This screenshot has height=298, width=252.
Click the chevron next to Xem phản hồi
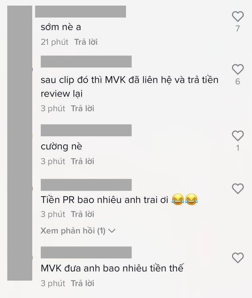point(112,231)
